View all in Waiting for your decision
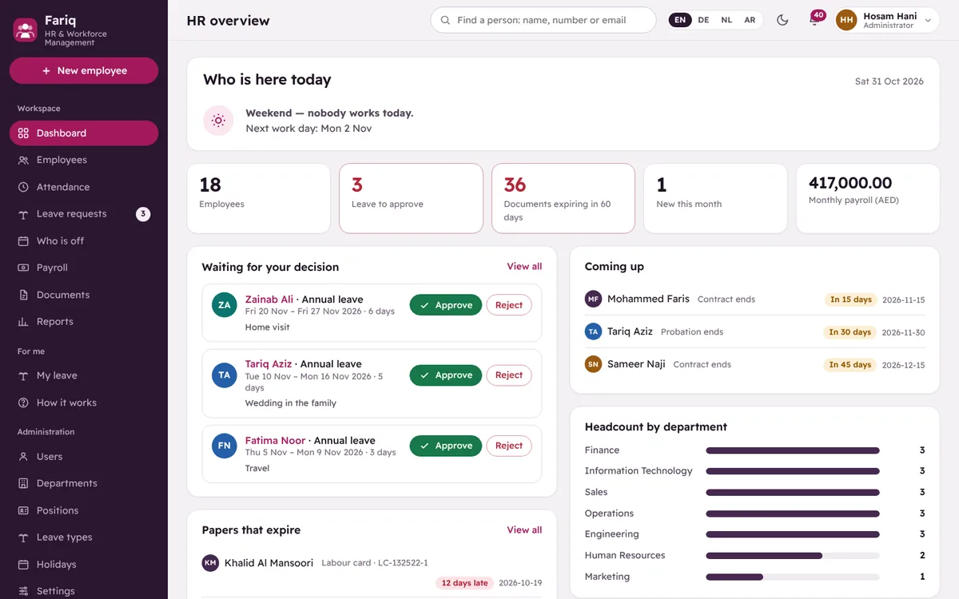 coord(524,267)
